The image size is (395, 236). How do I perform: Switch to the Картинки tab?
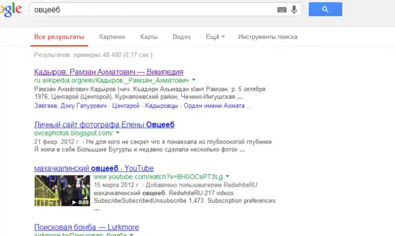[112, 37]
